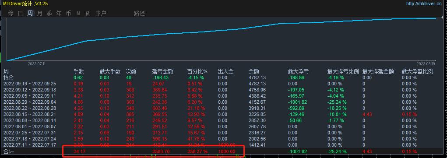
Task: Click the max floating loss -592.89
Action: tap(296, 108)
